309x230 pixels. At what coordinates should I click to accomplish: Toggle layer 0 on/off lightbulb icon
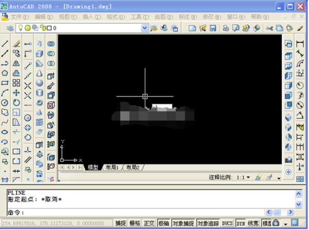(21, 28)
